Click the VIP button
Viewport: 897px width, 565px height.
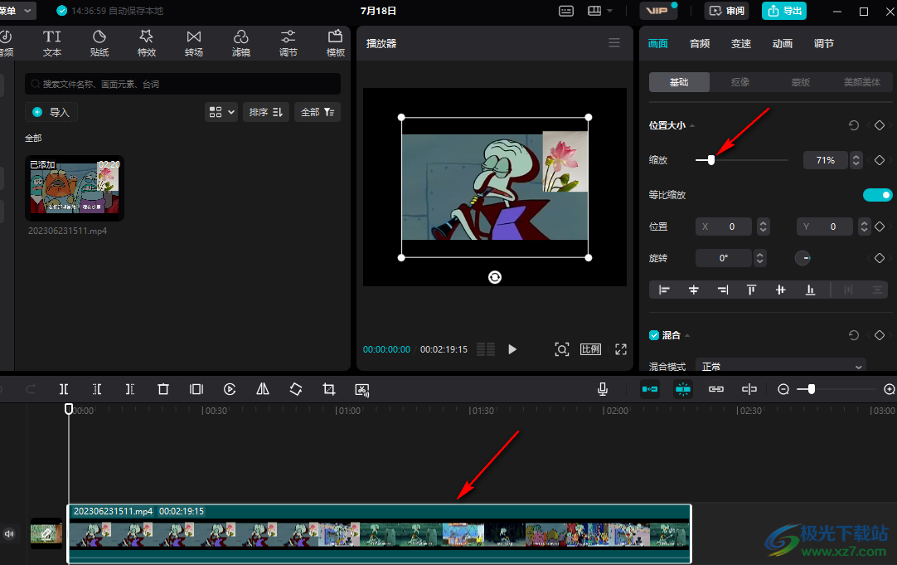pyautogui.click(x=658, y=11)
